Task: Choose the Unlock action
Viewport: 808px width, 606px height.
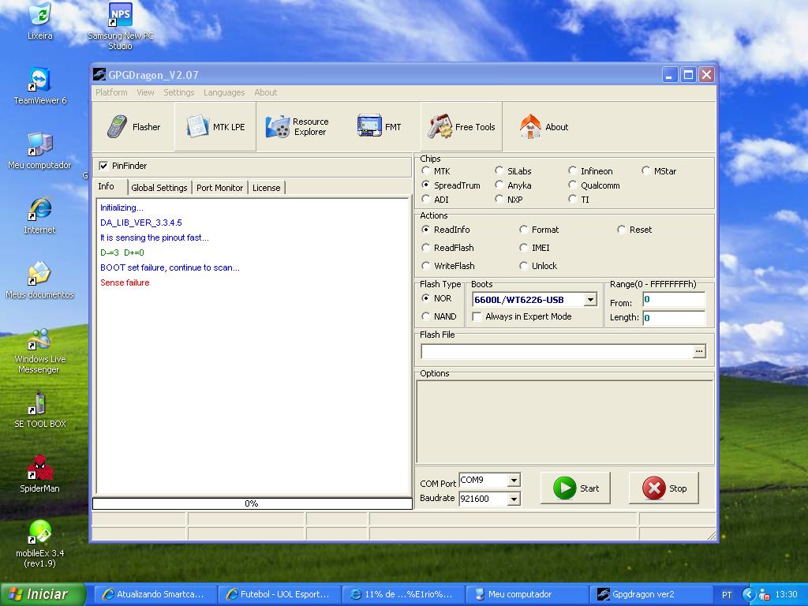Action: pyautogui.click(x=524, y=265)
